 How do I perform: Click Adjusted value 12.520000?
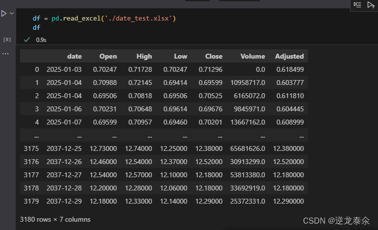click(288, 162)
